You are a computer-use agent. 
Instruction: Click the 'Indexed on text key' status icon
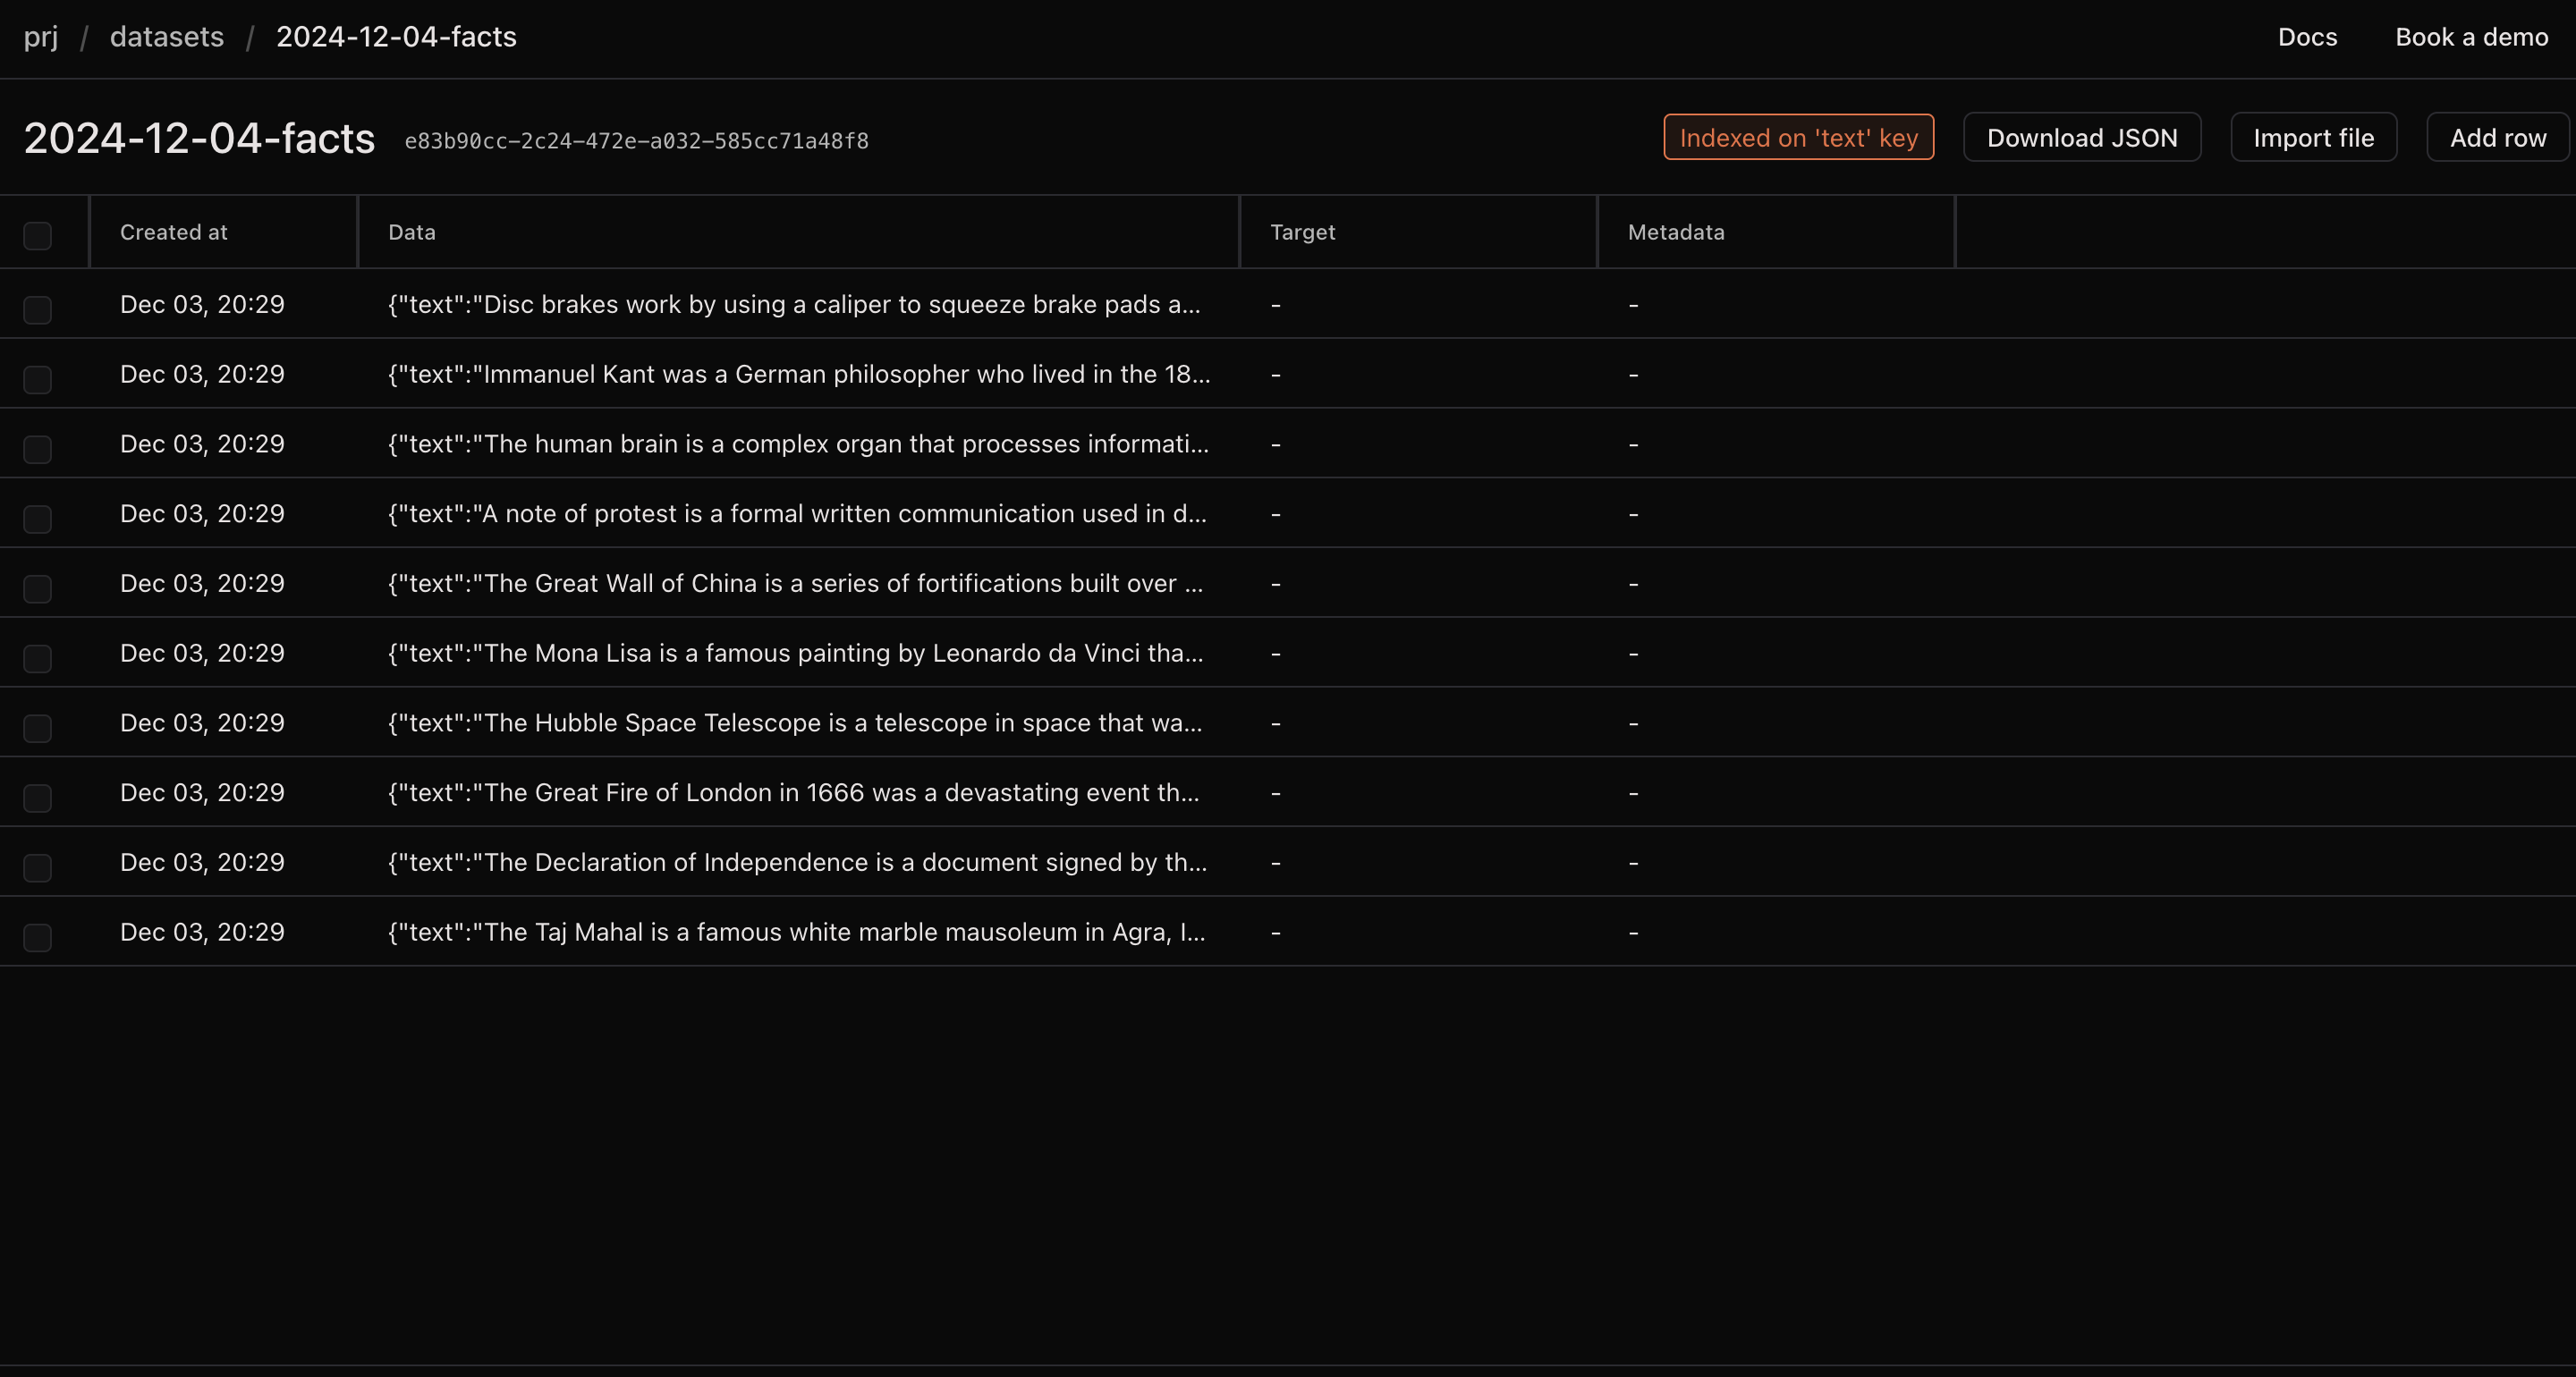pyautogui.click(x=1798, y=136)
